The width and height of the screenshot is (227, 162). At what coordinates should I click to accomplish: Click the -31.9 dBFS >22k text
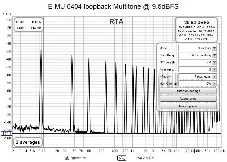(x=196, y=39)
